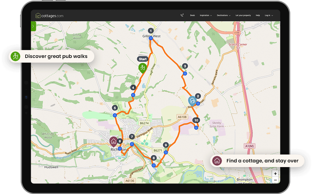Expand the green side panel arrow
Image resolution: width=313 pixels, height=194 pixels.
click(33, 26)
